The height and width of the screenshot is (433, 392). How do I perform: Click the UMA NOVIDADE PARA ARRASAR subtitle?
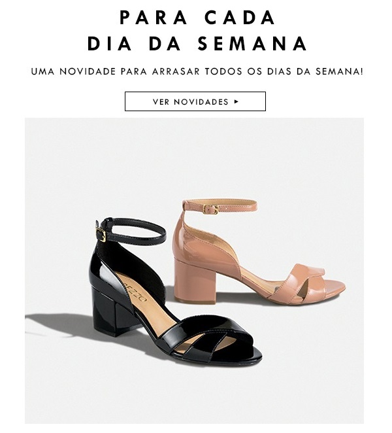pyautogui.click(x=197, y=71)
